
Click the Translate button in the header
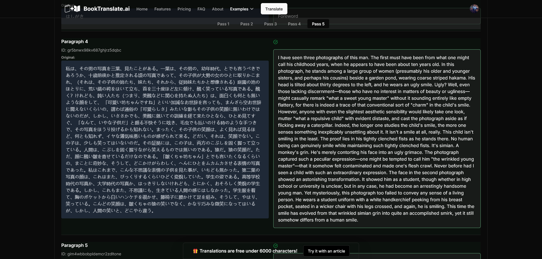(274, 9)
